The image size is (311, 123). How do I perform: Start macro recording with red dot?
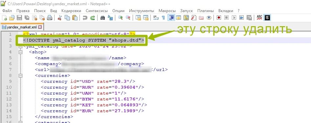pyautogui.click(x=219, y=18)
